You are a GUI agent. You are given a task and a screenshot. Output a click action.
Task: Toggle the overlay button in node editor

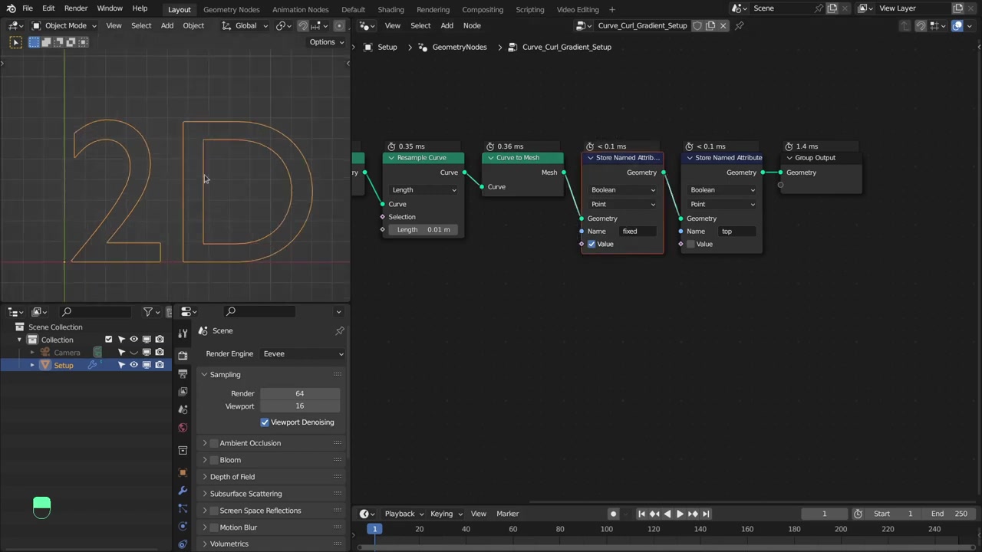[x=957, y=25]
